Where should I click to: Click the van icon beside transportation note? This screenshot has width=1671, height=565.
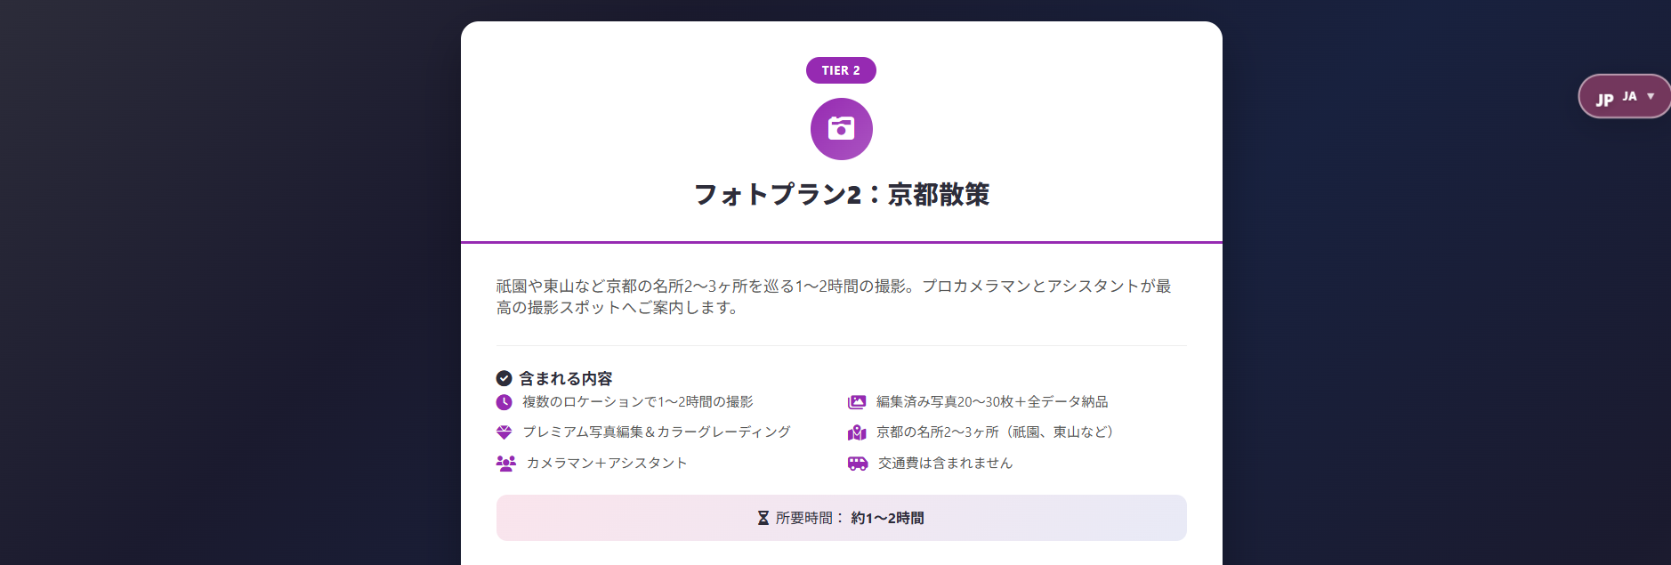(858, 463)
